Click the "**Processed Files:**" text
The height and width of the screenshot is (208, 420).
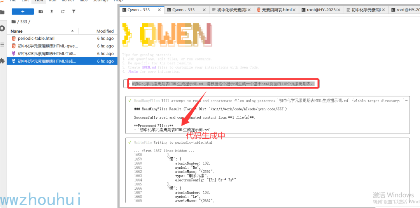click(x=154, y=125)
